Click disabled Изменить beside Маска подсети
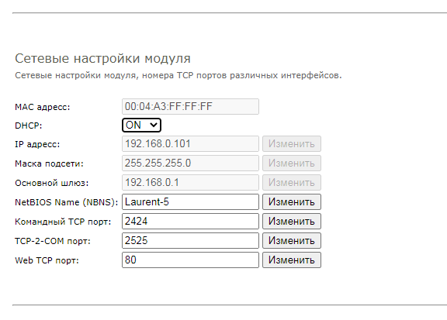Image resolution: width=447 pixels, height=320 pixels. [292, 163]
